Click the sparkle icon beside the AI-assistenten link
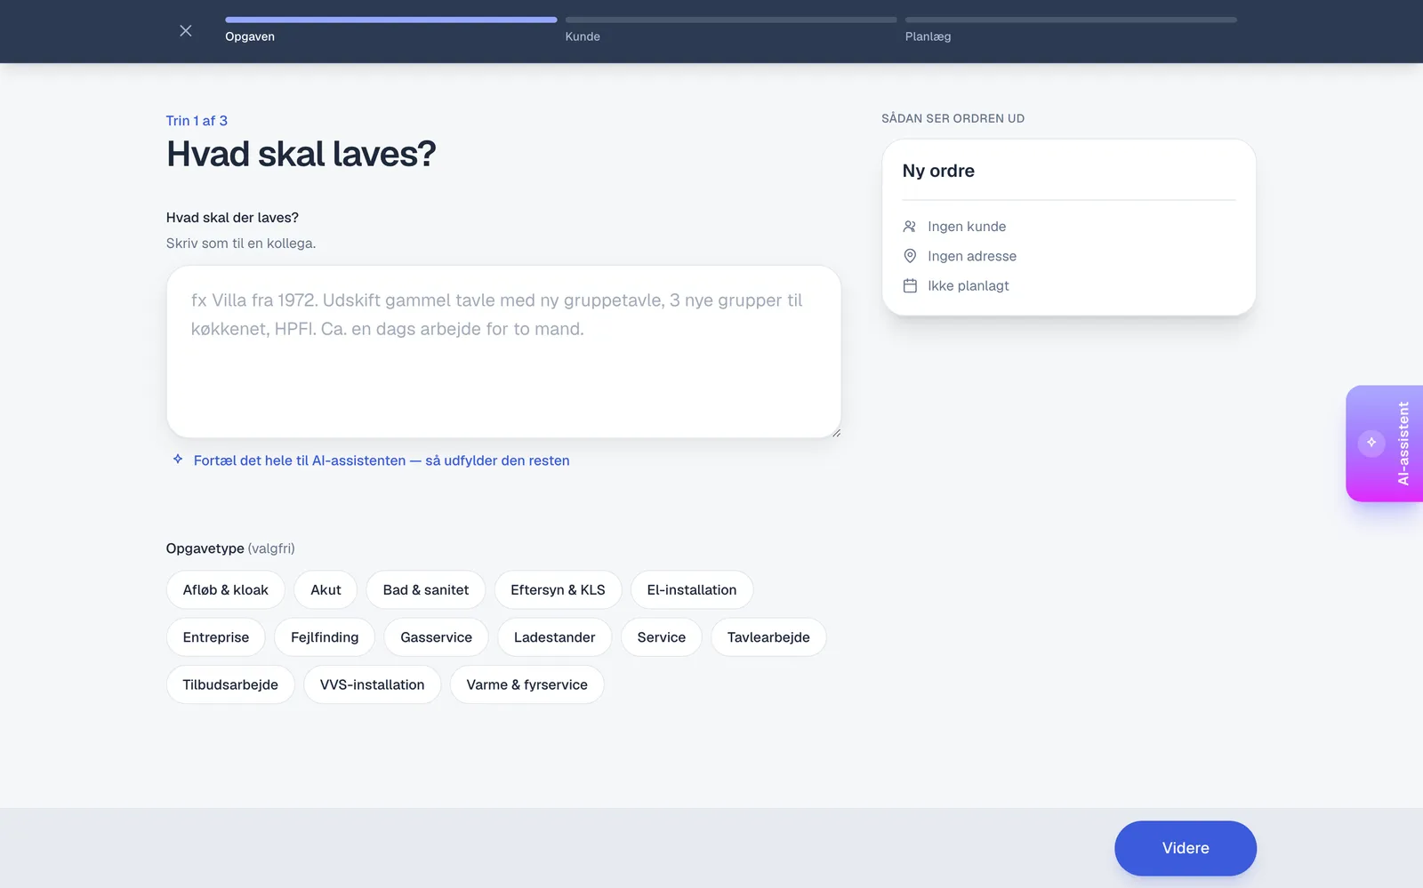Viewport: 1423px width, 888px height. click(178, 460)
